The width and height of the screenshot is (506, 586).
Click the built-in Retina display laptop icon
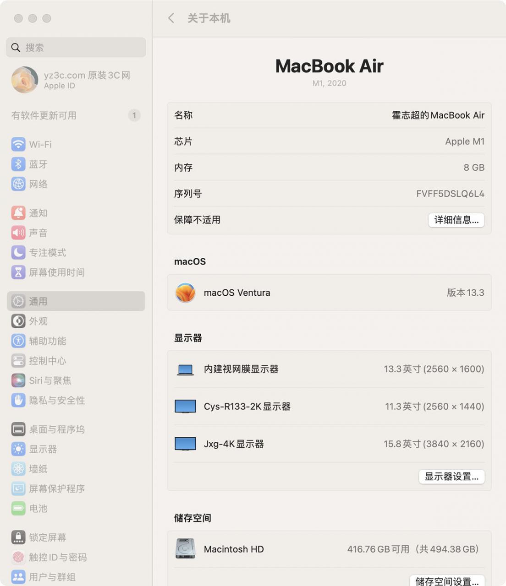(185, 369)
